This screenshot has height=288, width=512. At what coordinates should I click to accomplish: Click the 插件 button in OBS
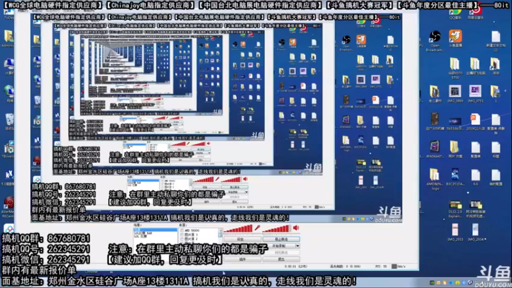(x=242, y=259)
